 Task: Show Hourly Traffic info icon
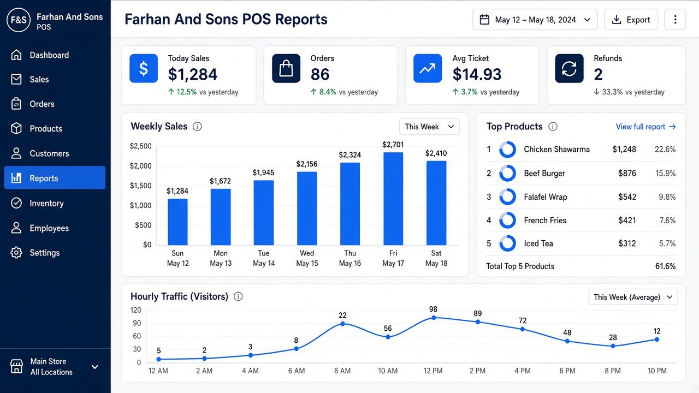point(238,296)
